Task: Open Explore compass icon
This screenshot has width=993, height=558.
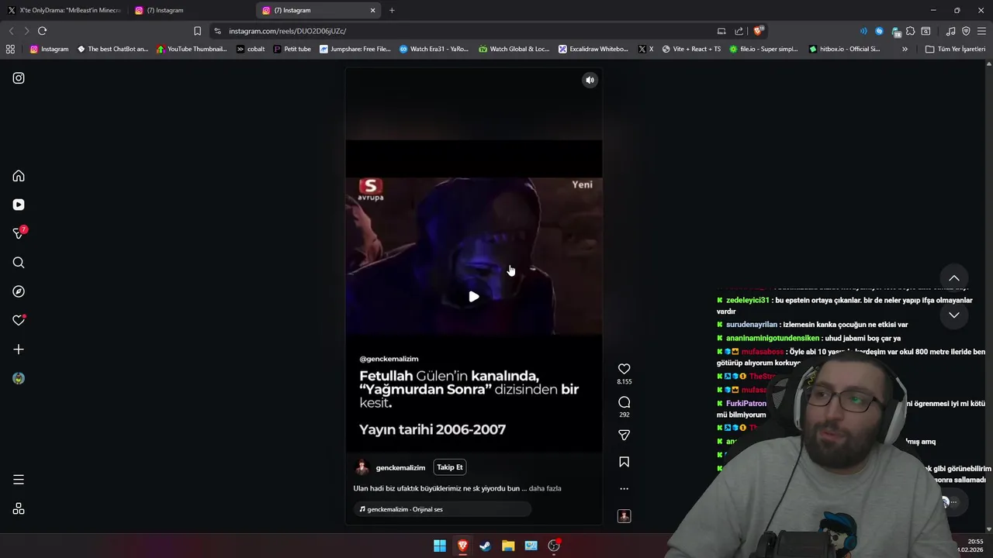Action: (x=19, y=291)
